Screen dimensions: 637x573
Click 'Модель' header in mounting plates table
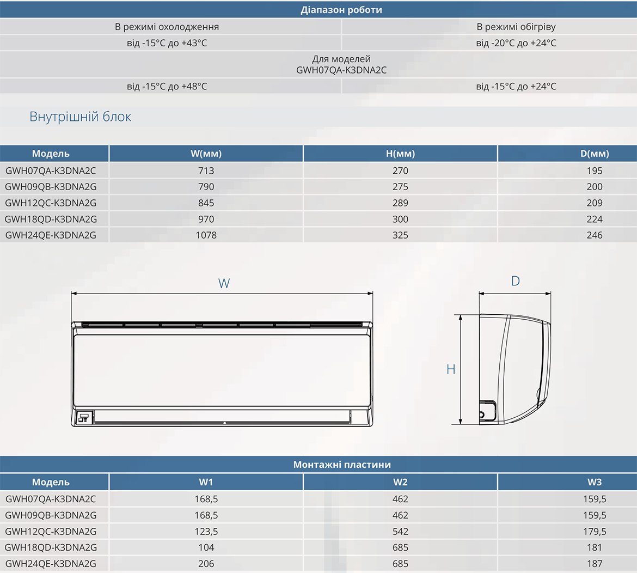tap(51, 482)
